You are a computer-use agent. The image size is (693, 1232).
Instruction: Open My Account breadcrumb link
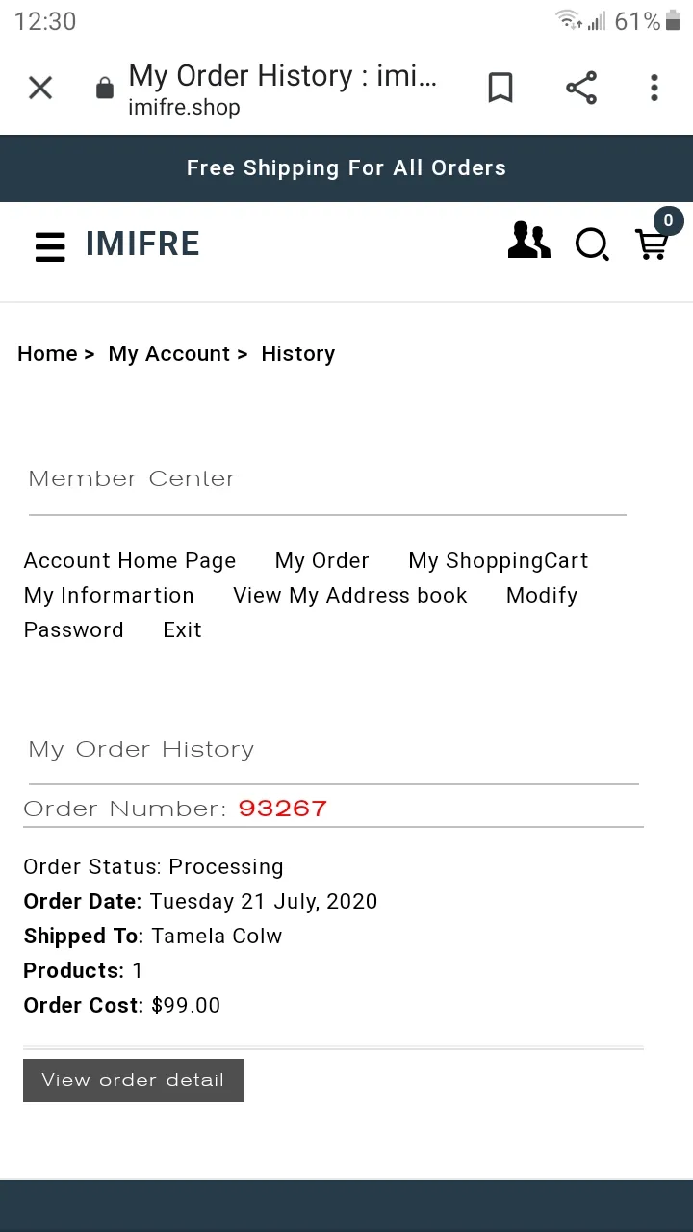169,354
